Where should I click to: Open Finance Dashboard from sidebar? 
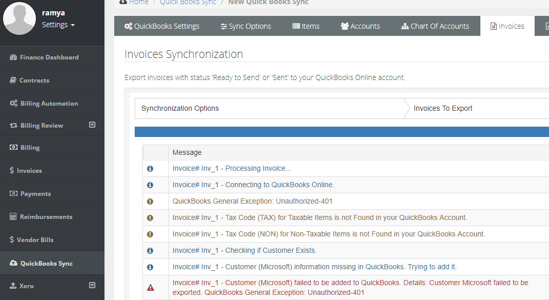point(49,57)
